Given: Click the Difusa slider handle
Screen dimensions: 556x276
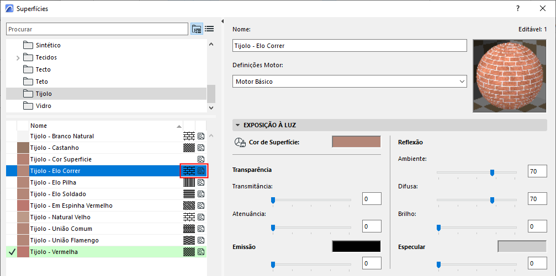Looking at the screenshot, I should click(492, 201).
